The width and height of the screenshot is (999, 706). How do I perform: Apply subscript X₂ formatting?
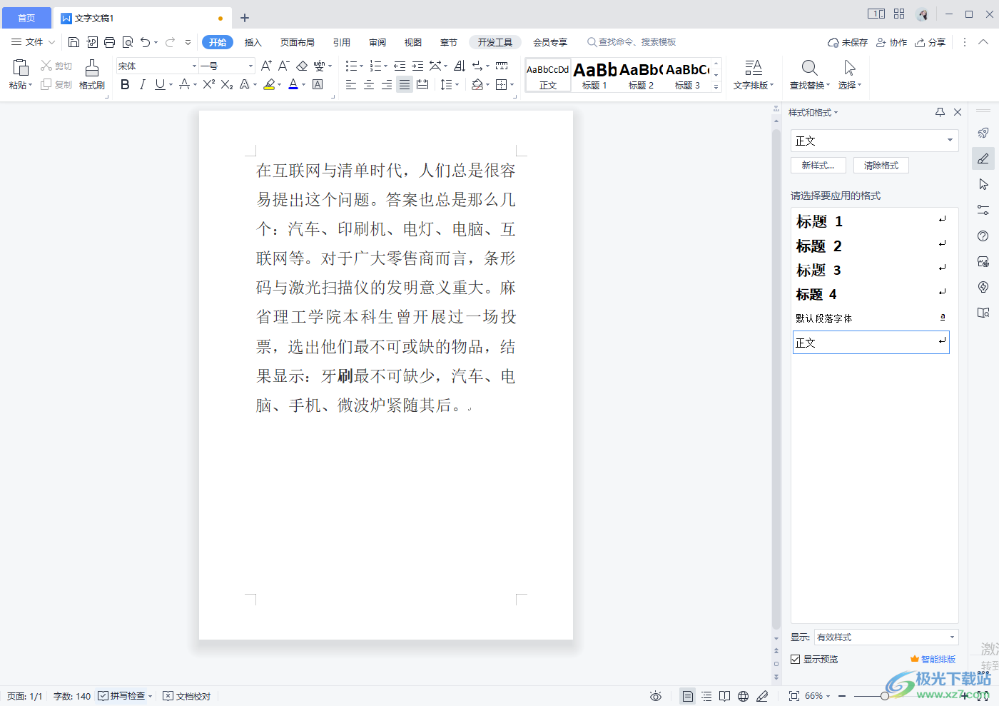pos(227,84)
